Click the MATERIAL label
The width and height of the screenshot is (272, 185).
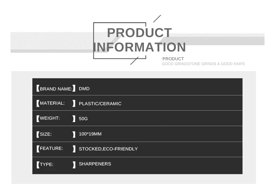52,103
